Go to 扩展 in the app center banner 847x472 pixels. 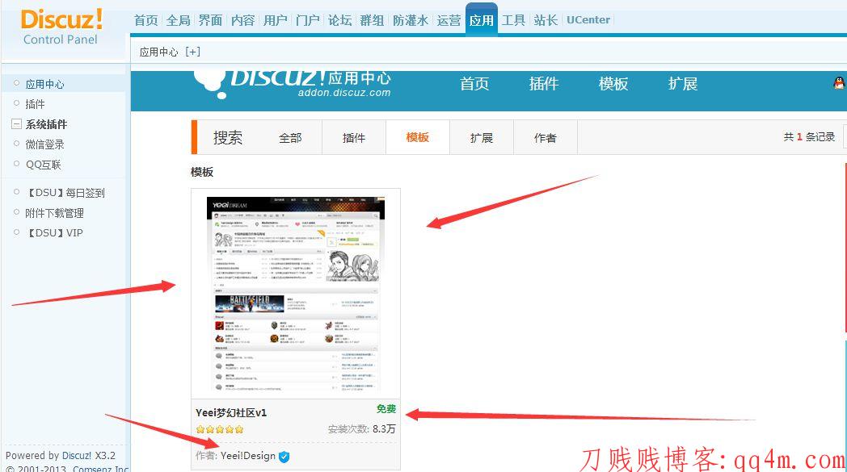tap(683, 84)
